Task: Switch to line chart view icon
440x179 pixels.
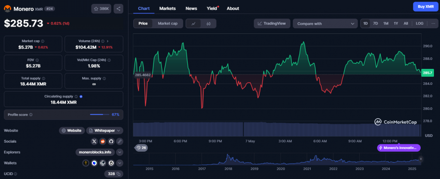Action: pyautogui.click(x=193, y=24)
